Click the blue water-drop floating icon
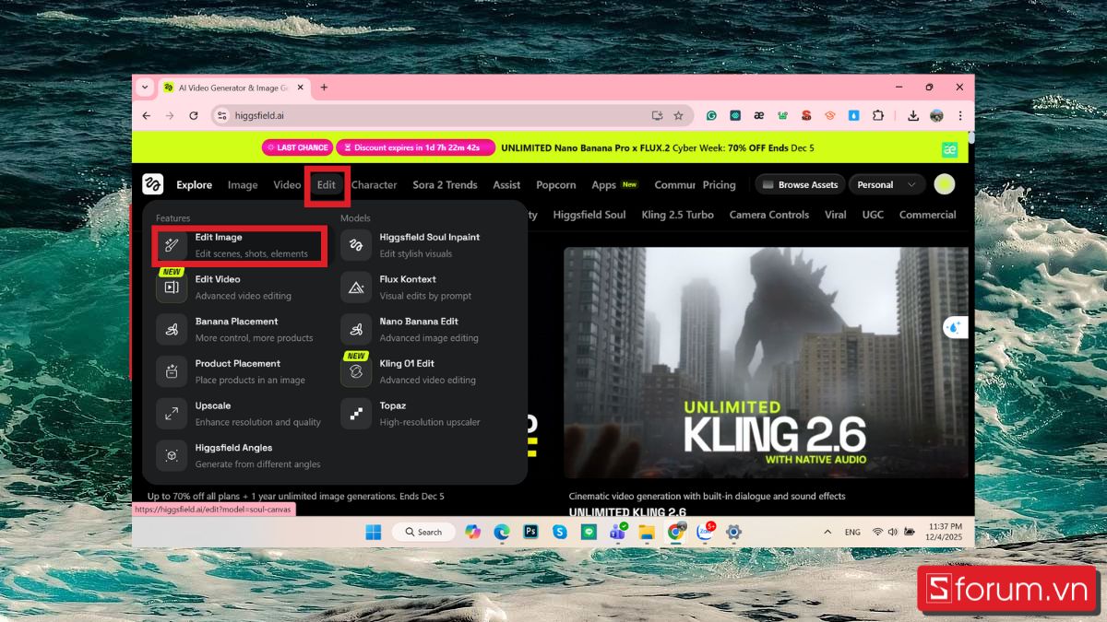The width and height of the screenshot is (1107, 622). (954, 327)
